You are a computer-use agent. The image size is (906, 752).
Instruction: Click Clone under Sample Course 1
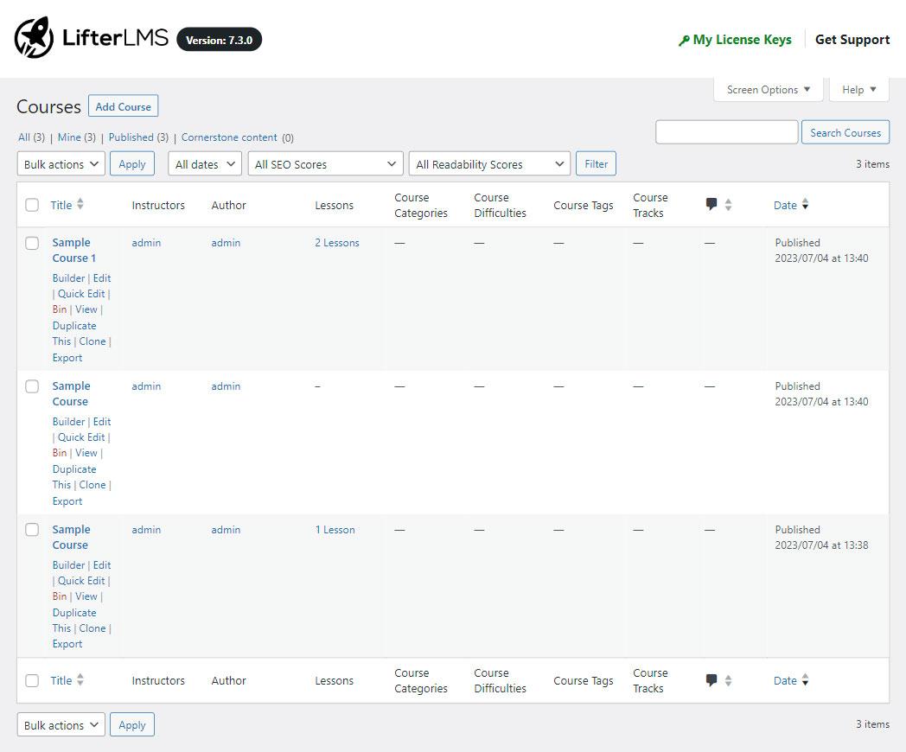pos(93,341)
